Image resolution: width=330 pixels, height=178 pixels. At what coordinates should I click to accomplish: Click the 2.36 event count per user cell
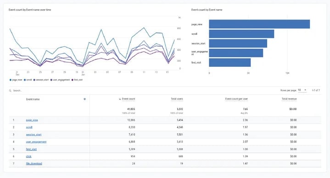click(x=245, y=120)
